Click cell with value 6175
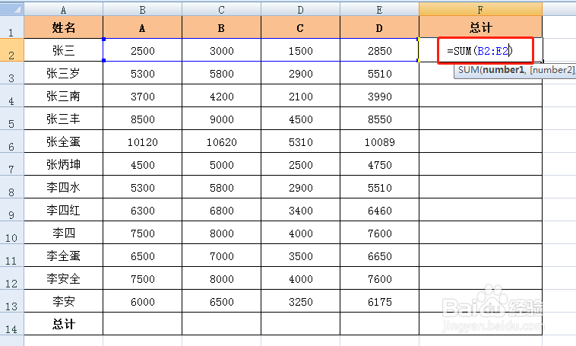This screenshot has width=576, height=346. [x=379, y=301]
